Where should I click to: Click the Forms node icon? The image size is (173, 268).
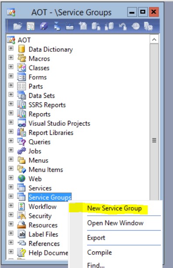click(x=21, y=77)
